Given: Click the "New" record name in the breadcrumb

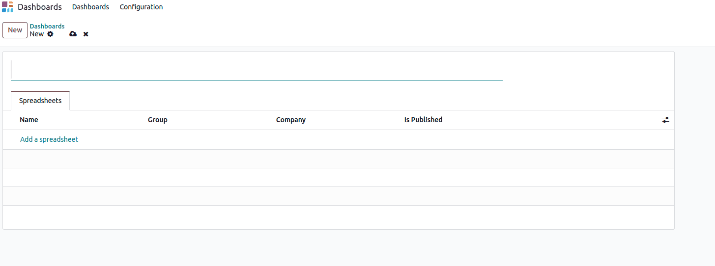Looking at the screenshot, I should click(x=36, y=34).
